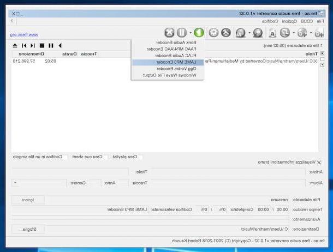
Task: Click the green Start encoding button
Action: pyautogui.click(x=199, y=33)
